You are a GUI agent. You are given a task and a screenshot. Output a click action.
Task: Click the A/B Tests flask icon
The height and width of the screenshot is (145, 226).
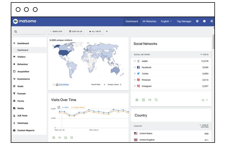[14, 116]
